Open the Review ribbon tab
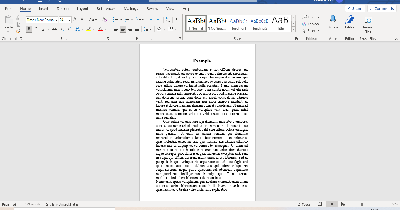The image size is (400, 210). [152, 9]
